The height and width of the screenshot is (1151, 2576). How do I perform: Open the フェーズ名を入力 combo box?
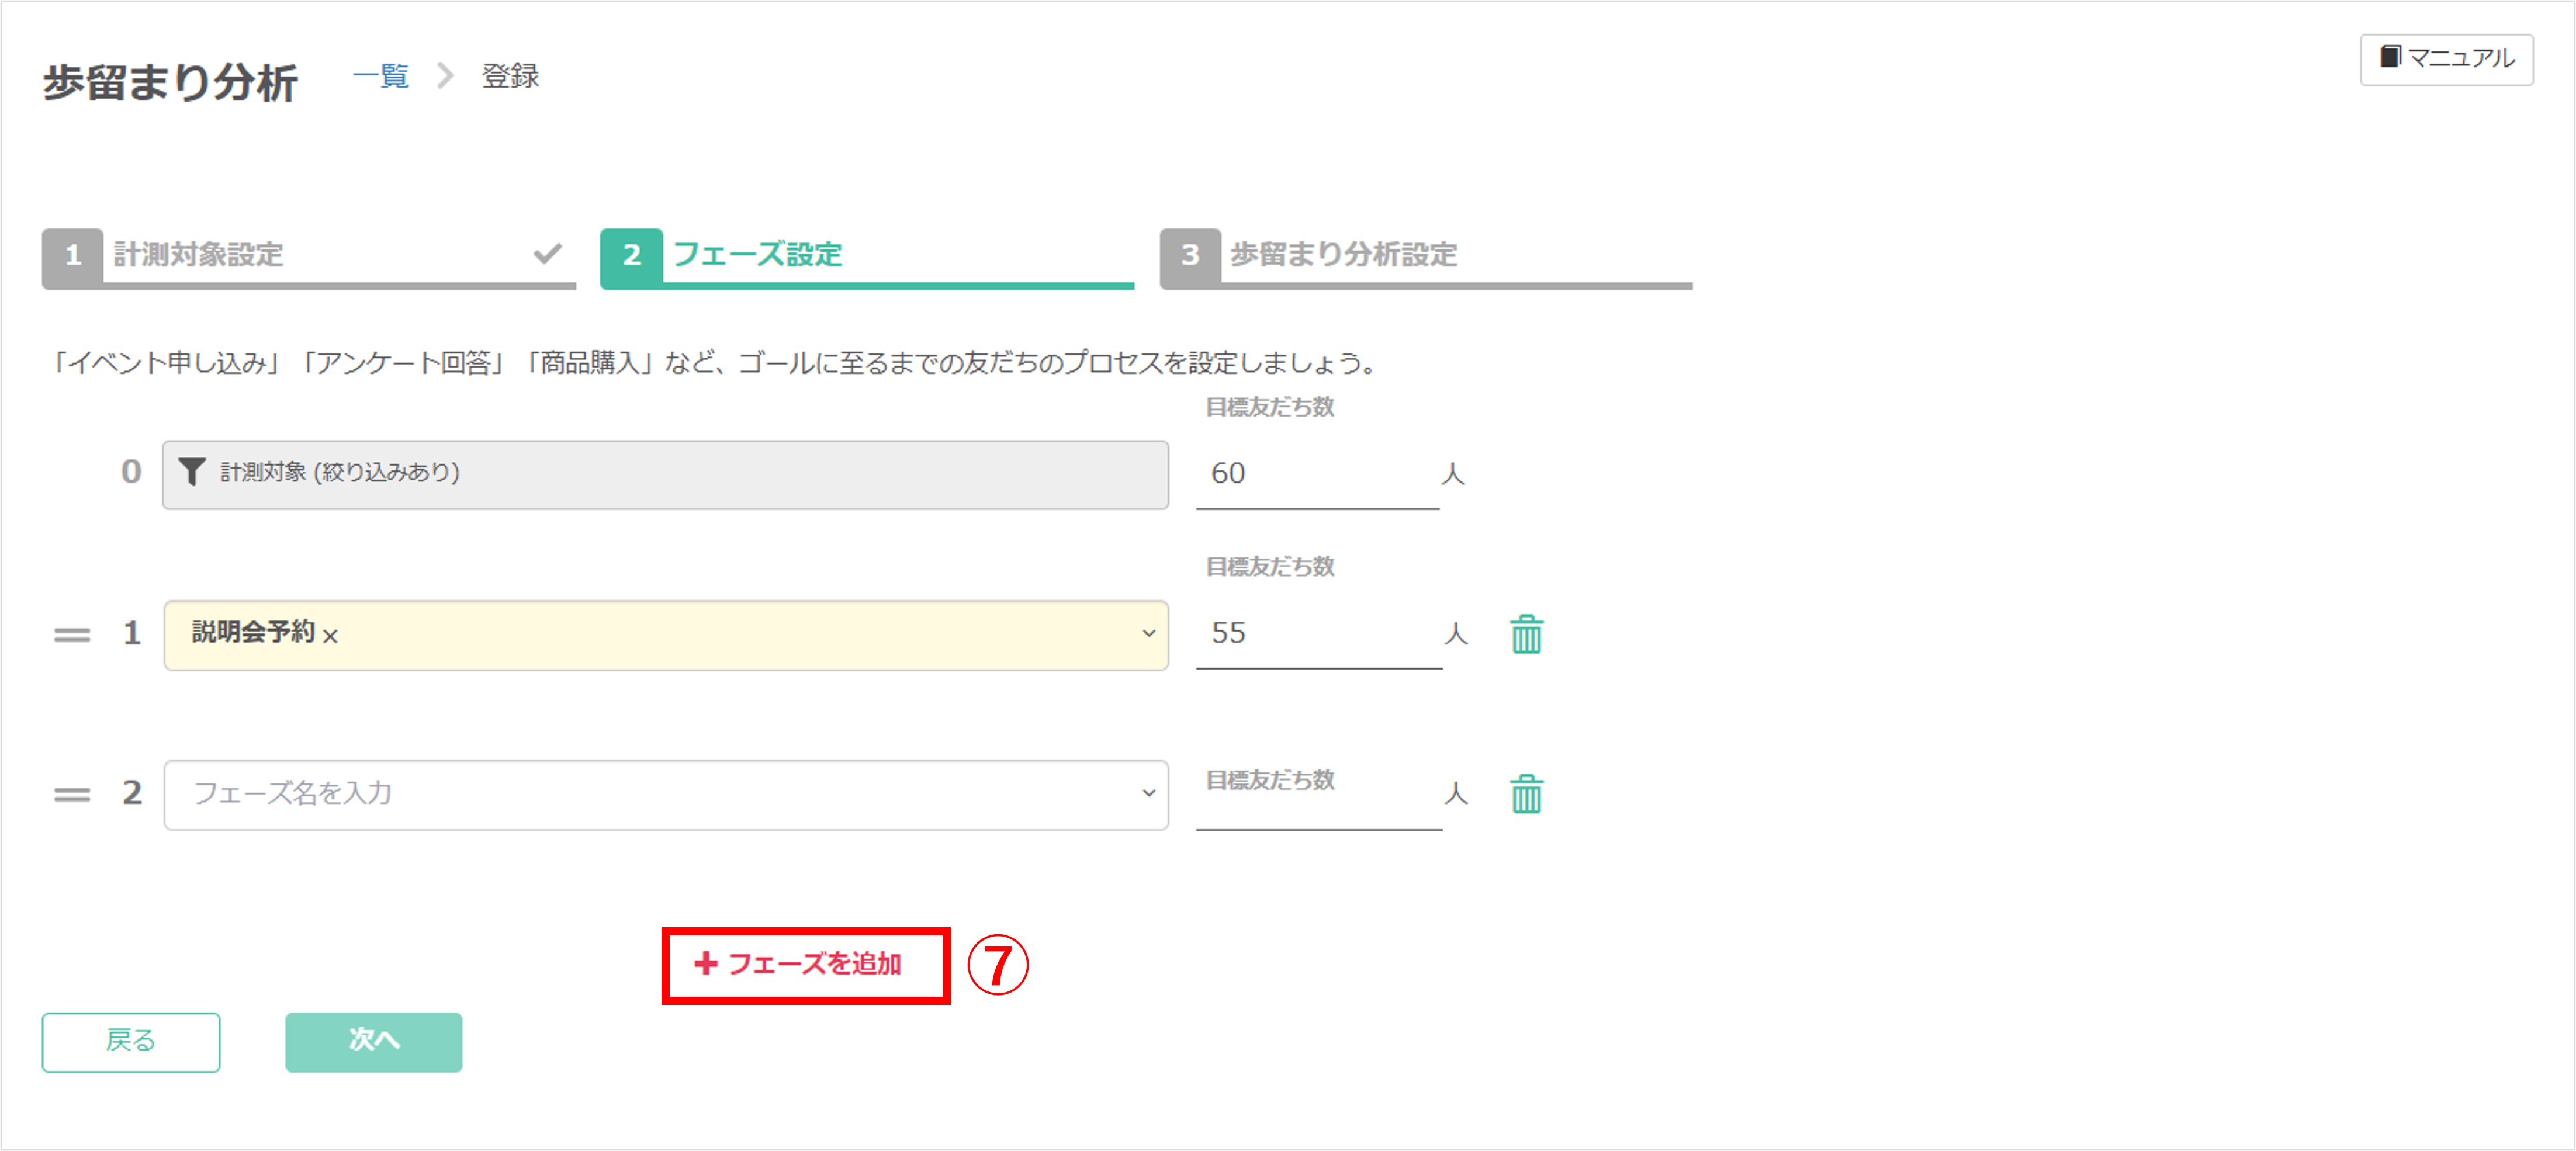650,794
